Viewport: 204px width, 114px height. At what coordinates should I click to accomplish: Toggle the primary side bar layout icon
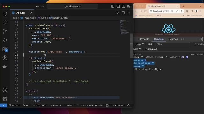[113, 6]
